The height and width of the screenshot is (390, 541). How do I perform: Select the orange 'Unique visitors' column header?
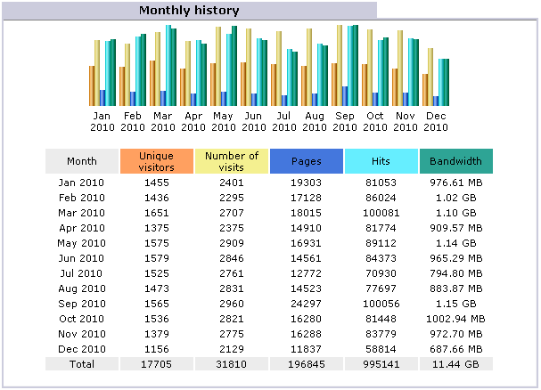(x=156, y=161)
